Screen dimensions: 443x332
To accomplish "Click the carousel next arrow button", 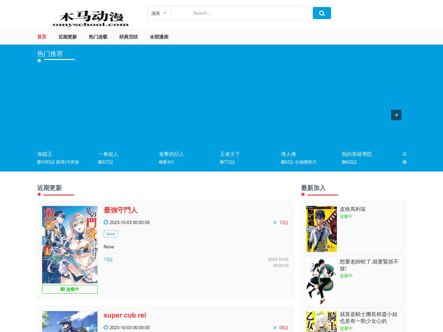I will click(396, 115).
